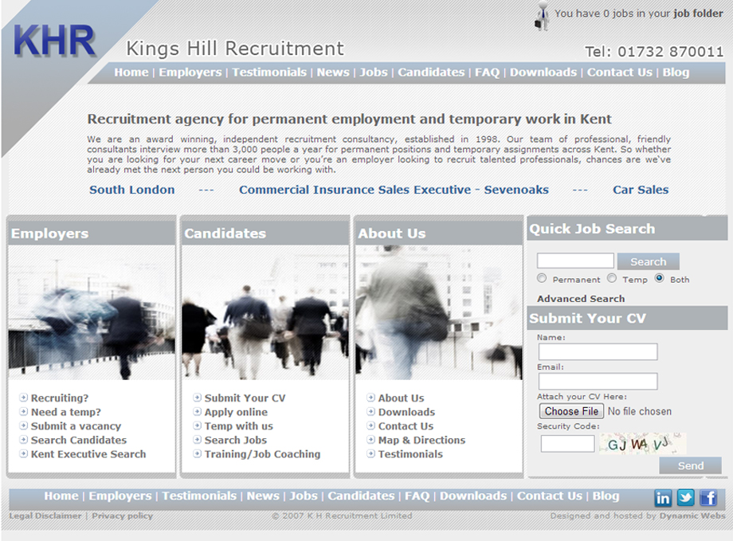Open the Submit a vacancy link
Viewport: 733px width, 541px height.
pos(76,426)
